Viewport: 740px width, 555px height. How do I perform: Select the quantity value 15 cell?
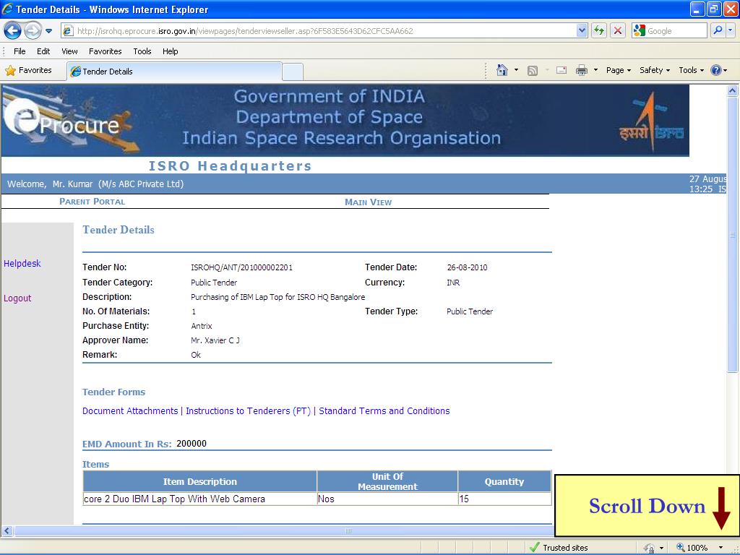[x=504, y=499]
